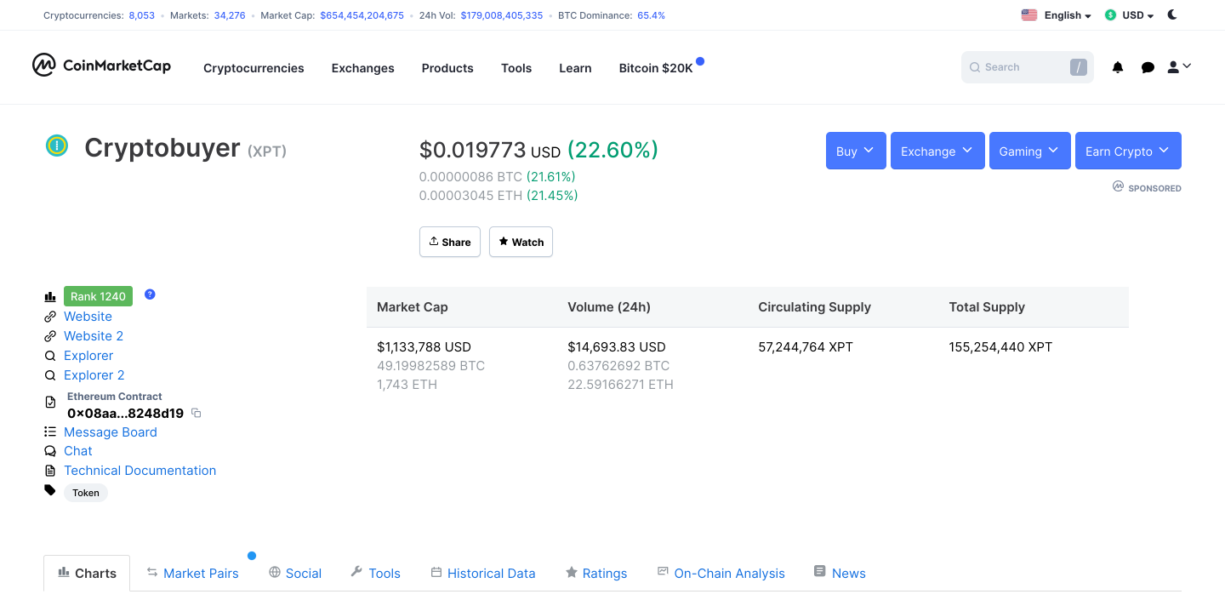Click the CoinMarketCap logo
This screenshot has height=600, width=1225.
point(101,66)
